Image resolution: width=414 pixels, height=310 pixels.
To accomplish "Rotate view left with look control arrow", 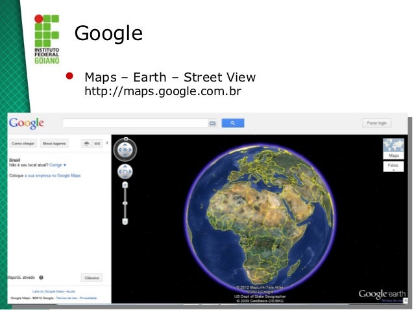I will 120,150.
